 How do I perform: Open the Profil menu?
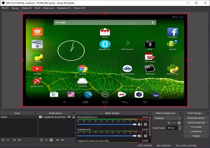pos(37,8)
